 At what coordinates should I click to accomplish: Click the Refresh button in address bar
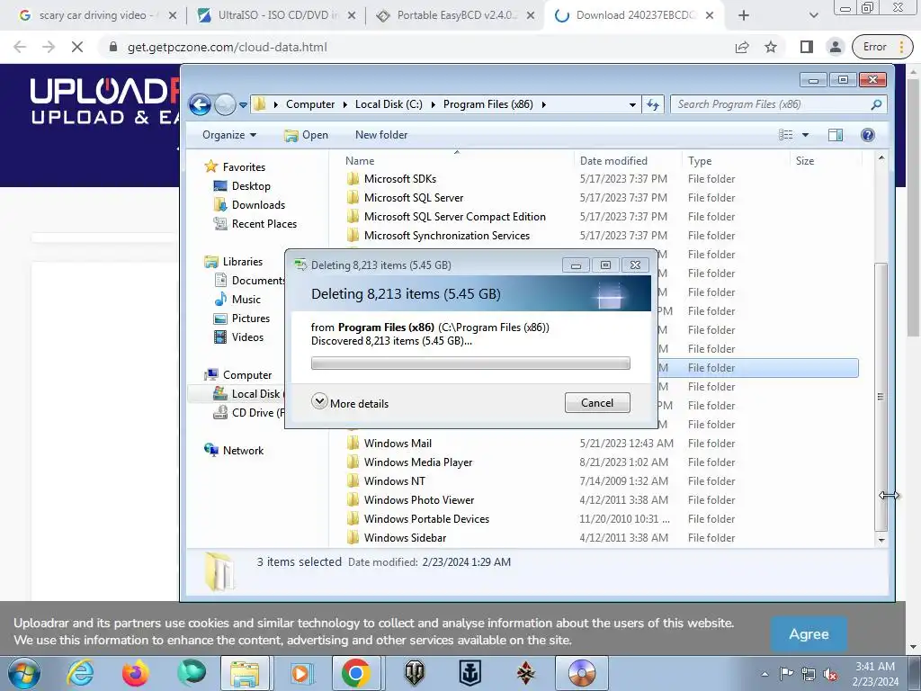[x=653, y=104]
